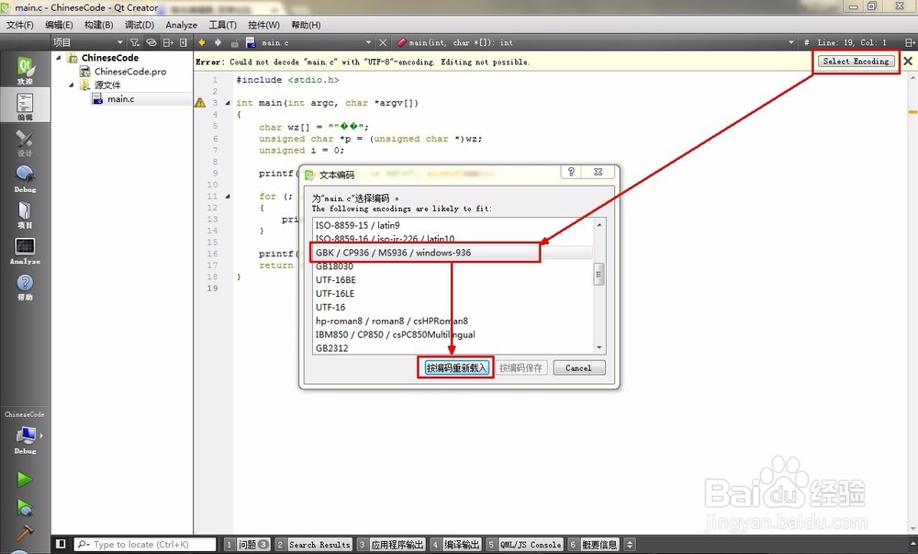Click Cancel in encoding dialog
This screenshot has width=918, height=554.
click(578, 367)
